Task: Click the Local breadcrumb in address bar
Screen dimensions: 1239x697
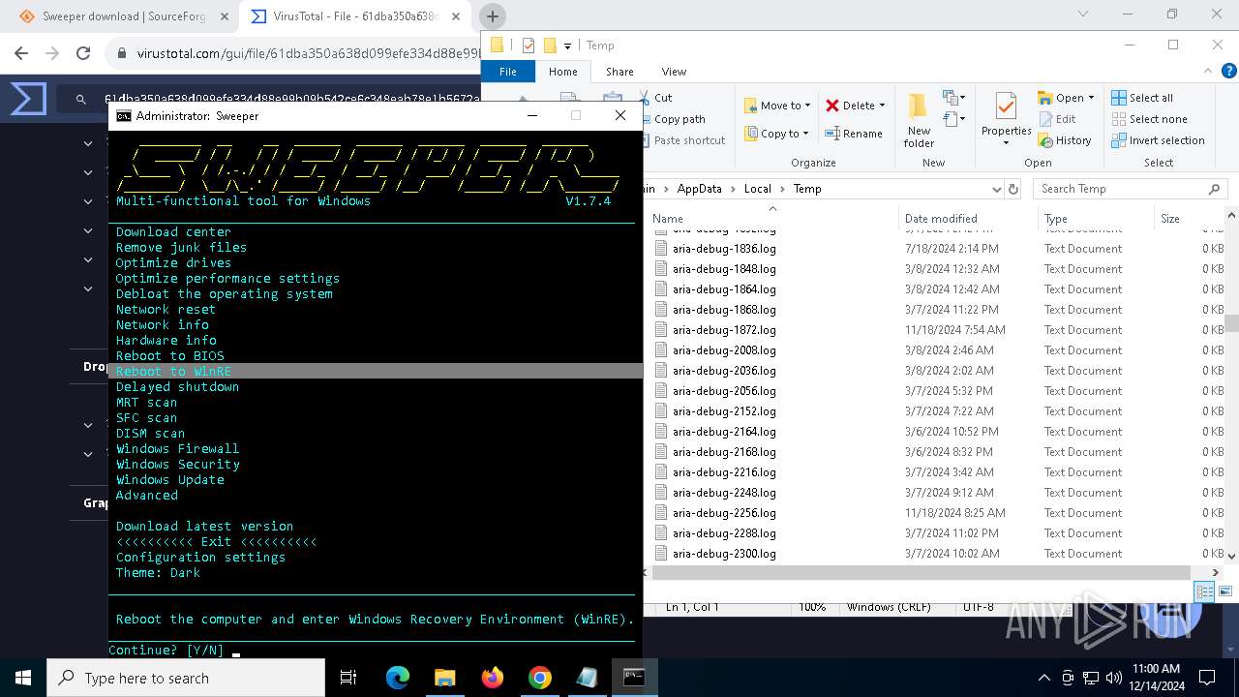Action: [x=757, y=189]
